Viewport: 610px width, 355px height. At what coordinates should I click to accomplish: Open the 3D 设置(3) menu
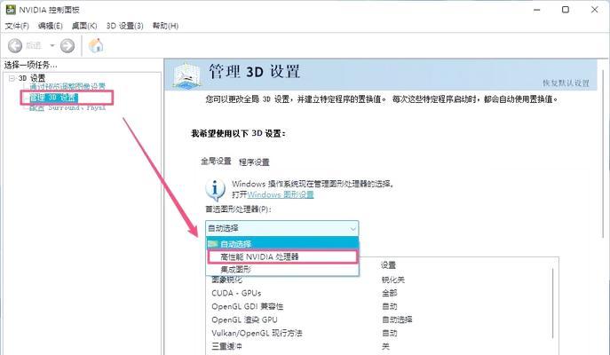pos(125,26)
